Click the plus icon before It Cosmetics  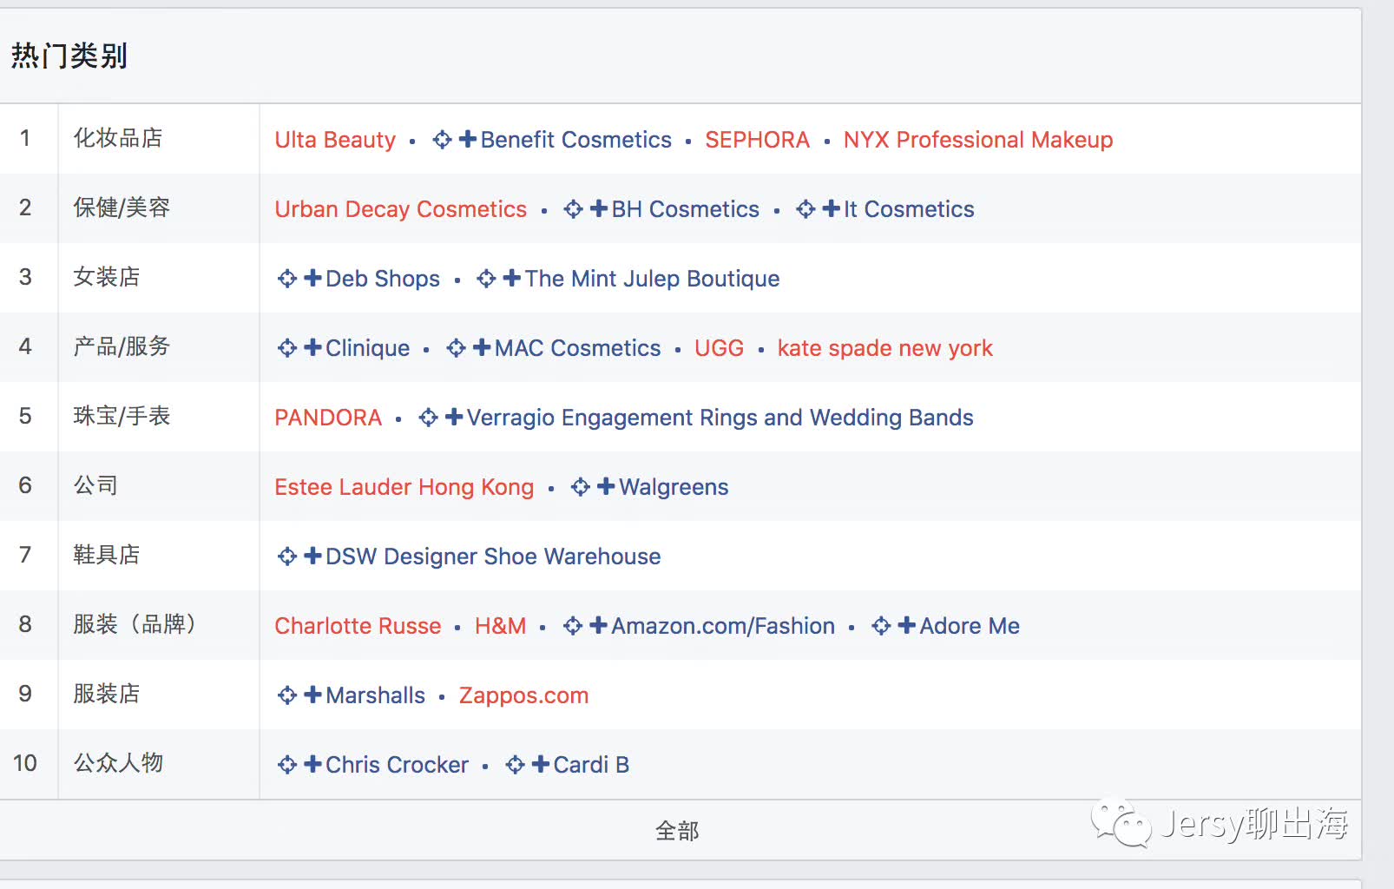coord(832,208)
